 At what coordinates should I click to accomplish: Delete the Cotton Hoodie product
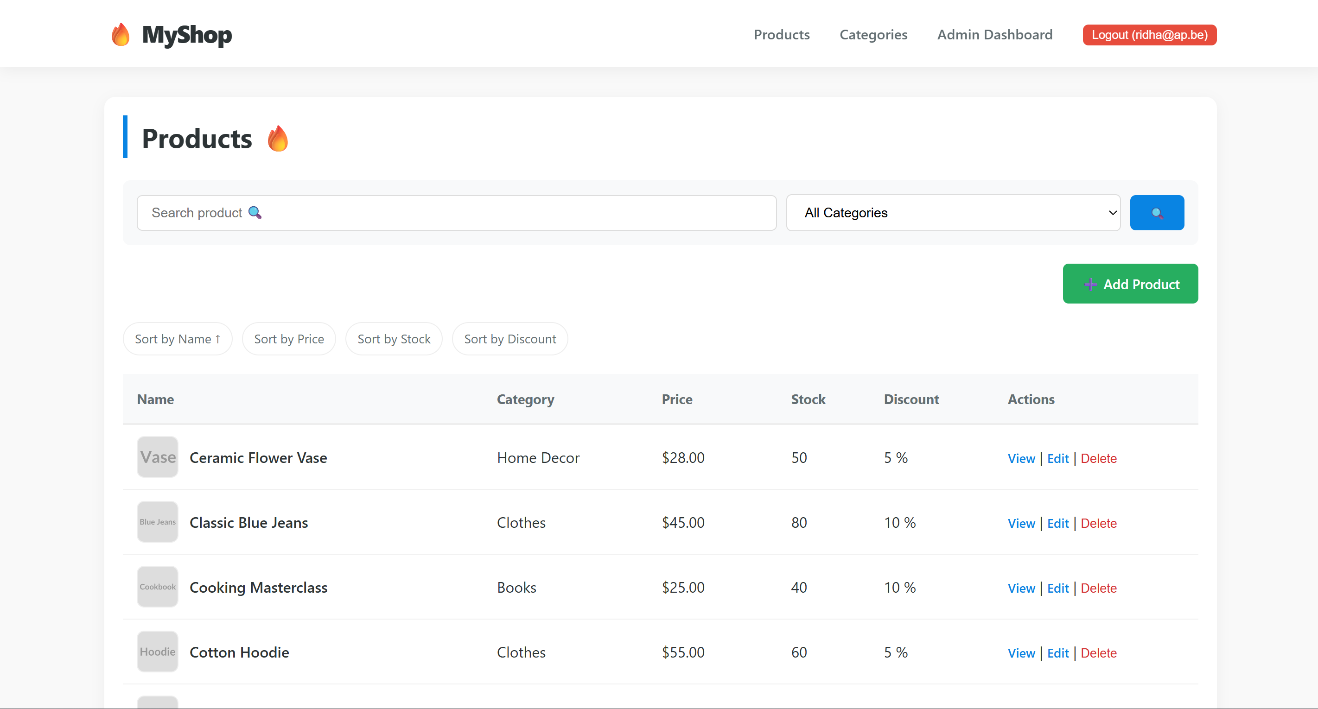[x=1099, y=653]
